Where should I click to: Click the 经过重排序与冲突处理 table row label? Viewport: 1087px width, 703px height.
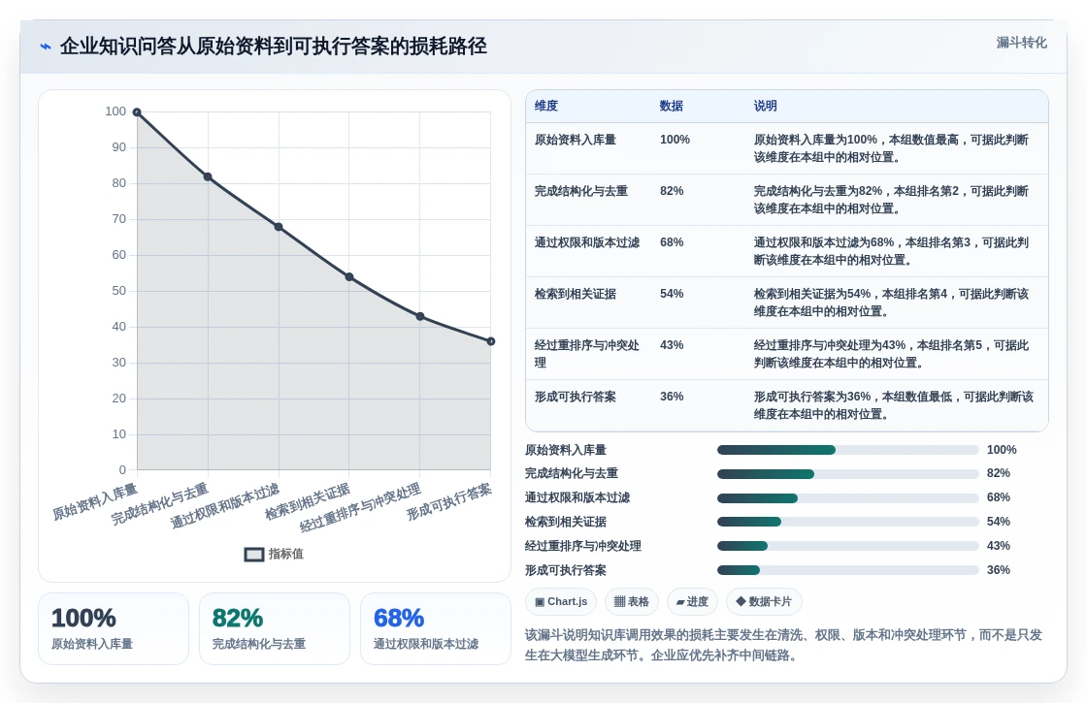(x=586, y=354)
